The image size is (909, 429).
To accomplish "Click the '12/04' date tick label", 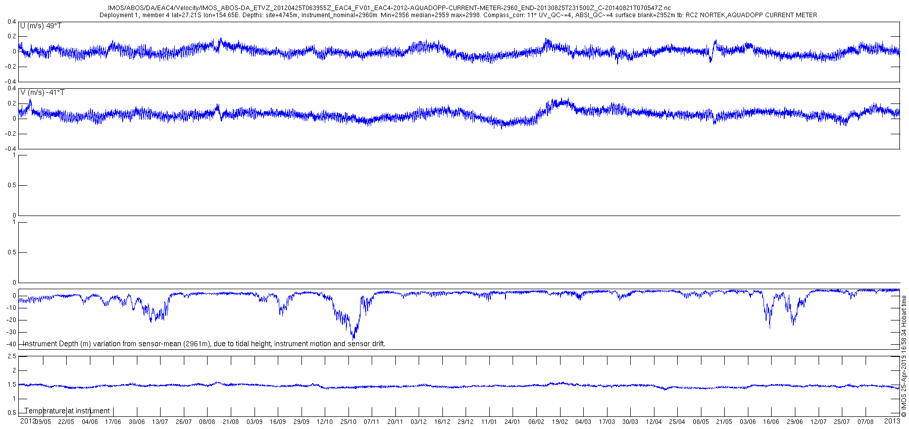I will click(x=654, y=422).
